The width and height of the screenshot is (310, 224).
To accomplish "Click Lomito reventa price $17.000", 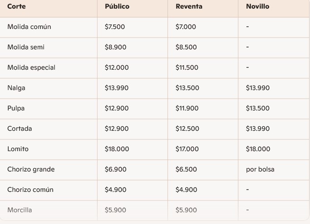I will point(187,149).
